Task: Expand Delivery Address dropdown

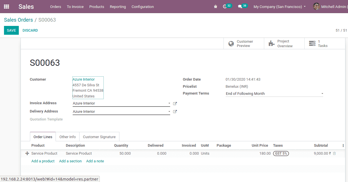Action: [169, 112]
